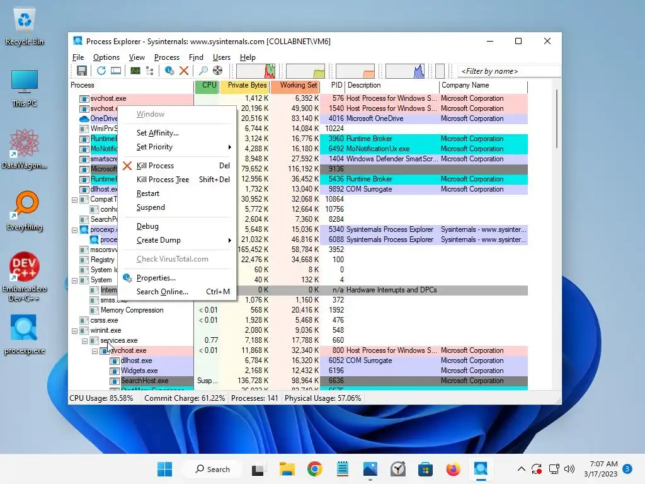Collapse the procexp tree node
The height and width of the screenshot is (484, 645).
[x=74, y=230]
